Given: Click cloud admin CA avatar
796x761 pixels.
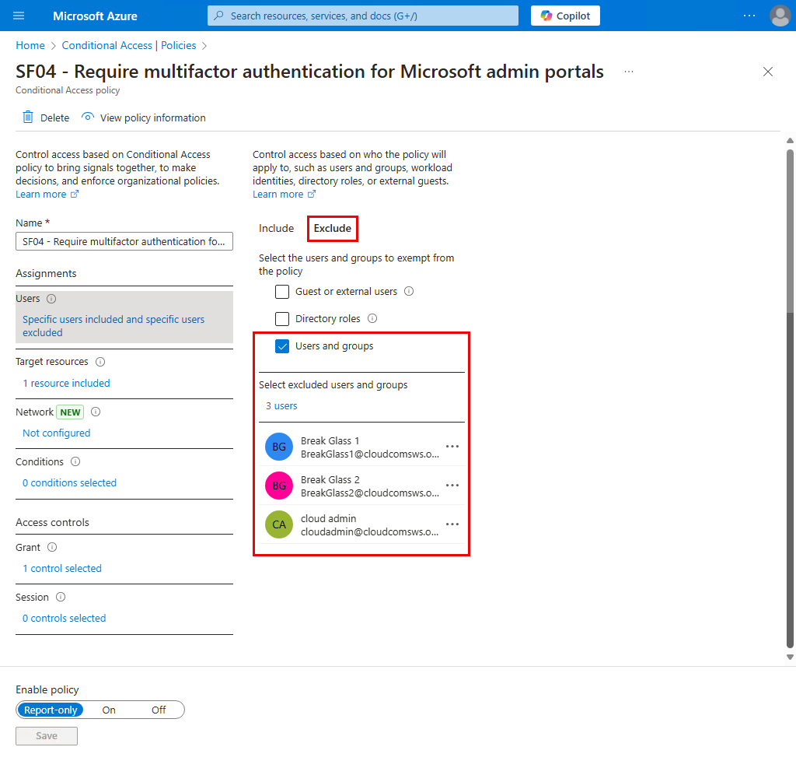Looking at the screenshot, I should tap(279, 524).
